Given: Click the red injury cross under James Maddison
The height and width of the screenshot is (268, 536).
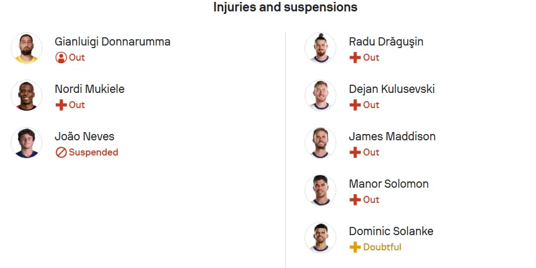Looking at the screenshot, I should click(x=355, y=152).
